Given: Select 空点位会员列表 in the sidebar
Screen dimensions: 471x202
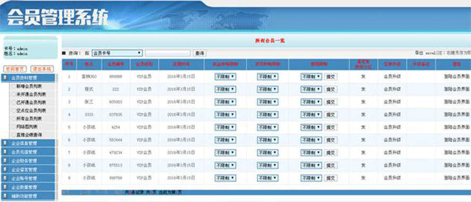Looking at the screenshot, I should point(31,110).
